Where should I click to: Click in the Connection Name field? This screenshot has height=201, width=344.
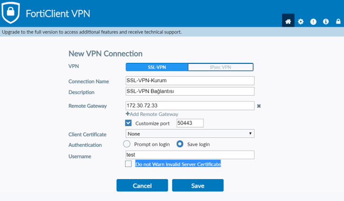click(190, 81)
